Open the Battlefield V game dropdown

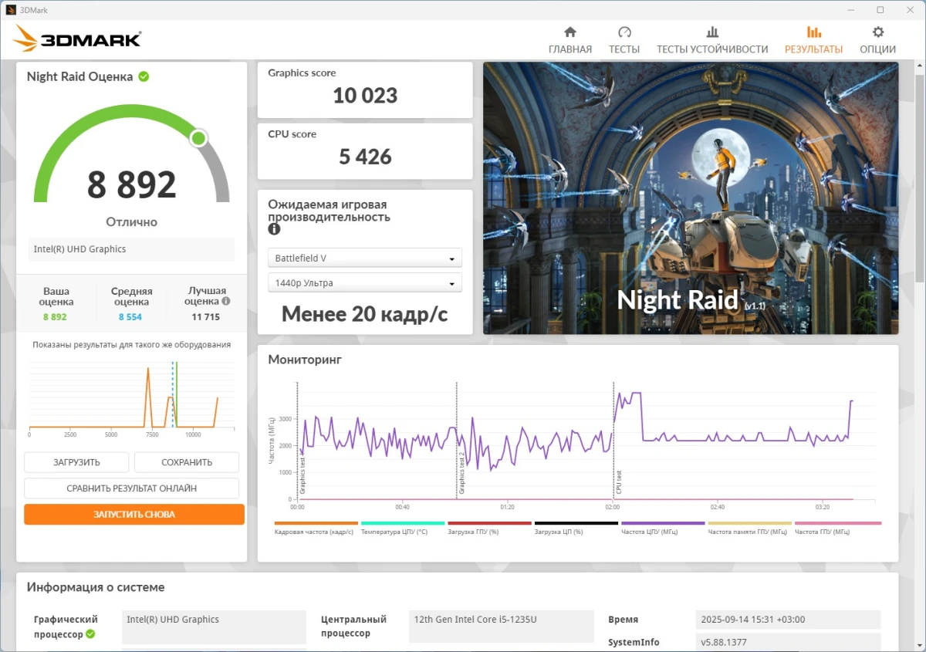(365, 258)
